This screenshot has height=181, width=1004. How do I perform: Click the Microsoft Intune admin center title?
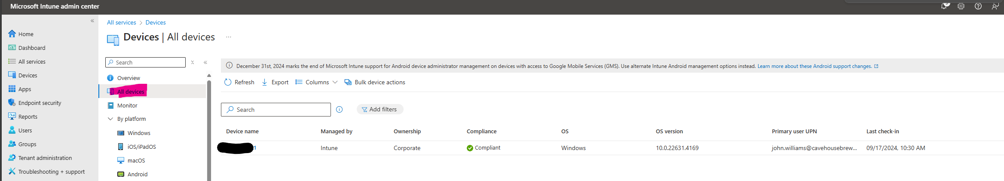click(x=55, y=6)
